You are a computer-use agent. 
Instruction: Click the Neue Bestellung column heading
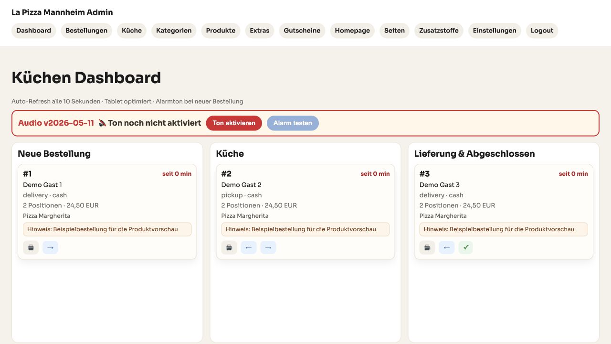[x=54, y=154]
